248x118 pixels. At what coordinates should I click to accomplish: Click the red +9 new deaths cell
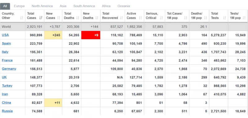click(91, 35)
